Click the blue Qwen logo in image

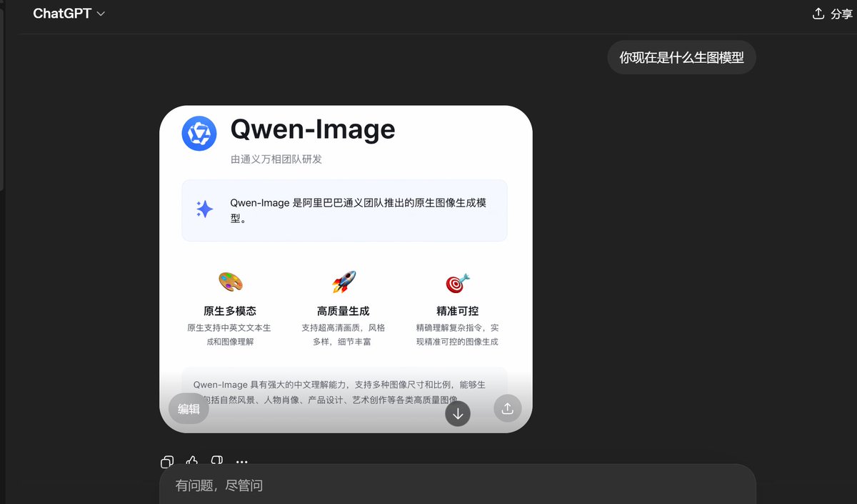coord(199,134)
